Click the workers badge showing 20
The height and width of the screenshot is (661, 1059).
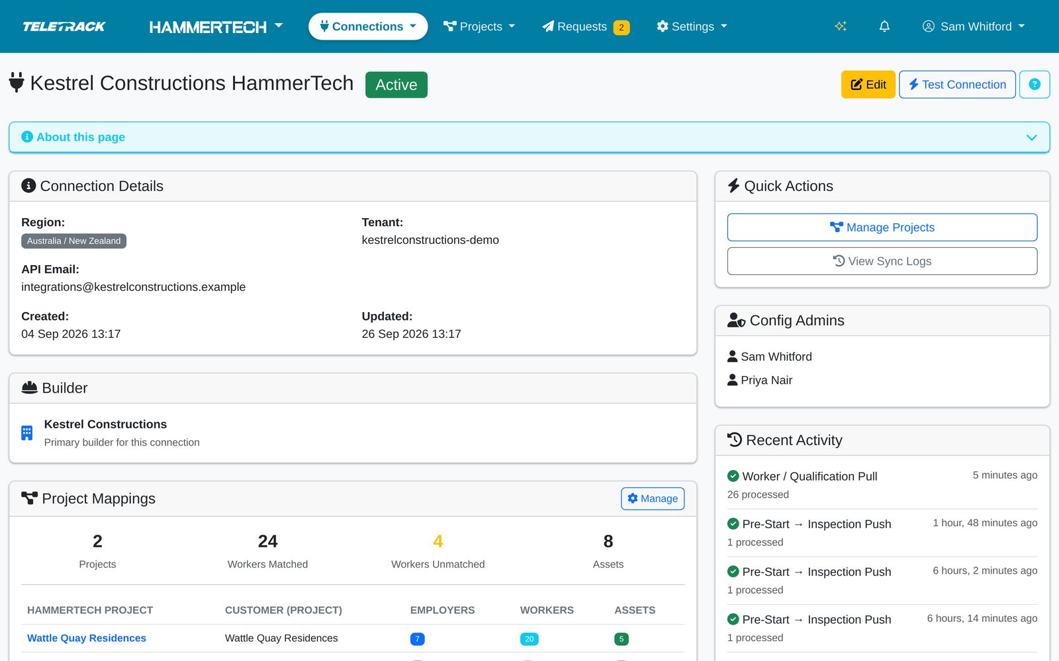point(529,639)
